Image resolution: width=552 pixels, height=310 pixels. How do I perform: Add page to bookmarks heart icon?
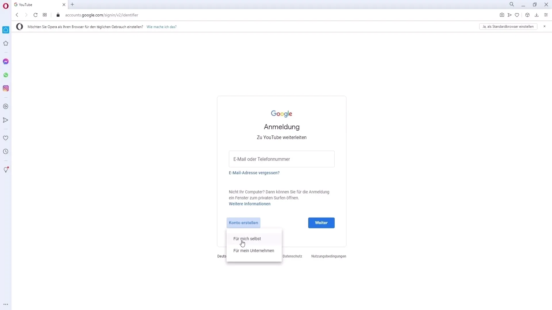(517, 15)
